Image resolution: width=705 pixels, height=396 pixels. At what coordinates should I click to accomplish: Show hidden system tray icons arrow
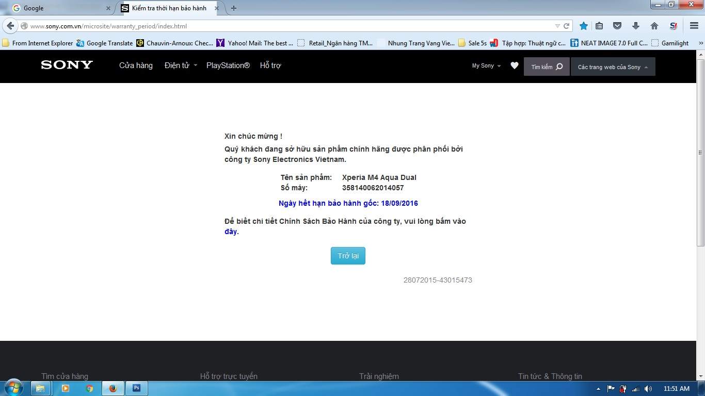(598, 389)
